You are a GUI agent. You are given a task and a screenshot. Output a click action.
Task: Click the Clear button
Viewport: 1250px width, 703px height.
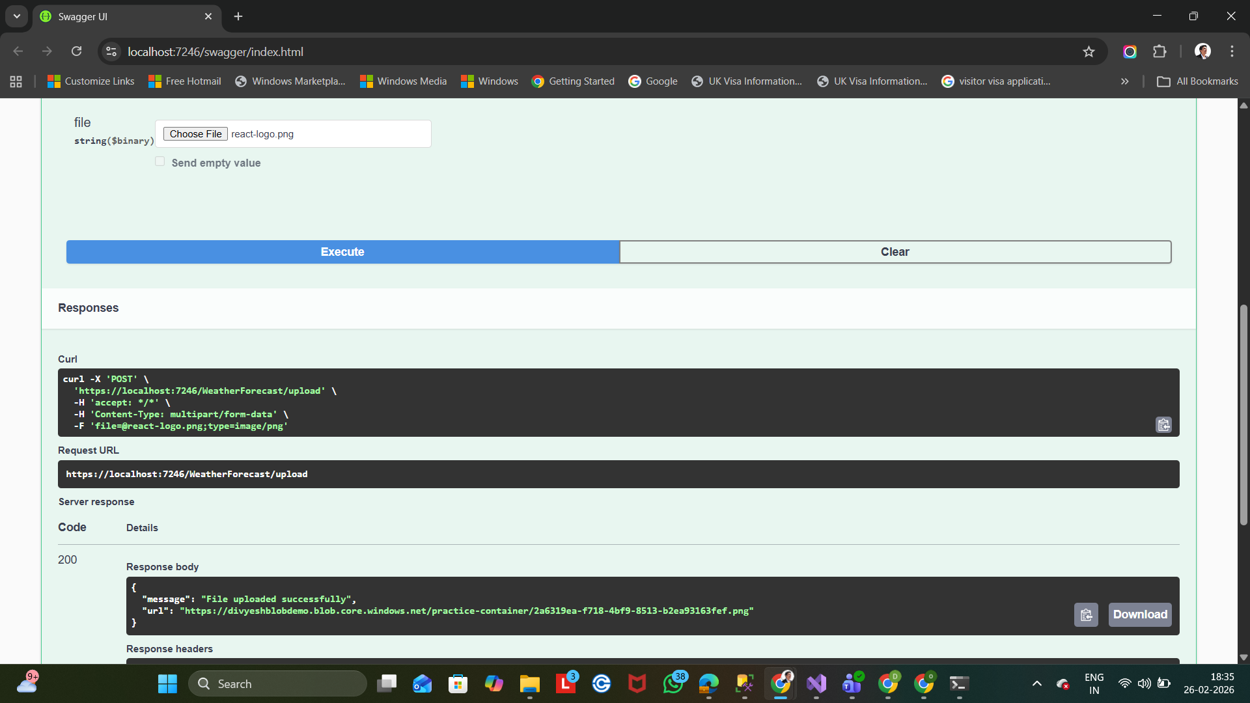[895, 252]
